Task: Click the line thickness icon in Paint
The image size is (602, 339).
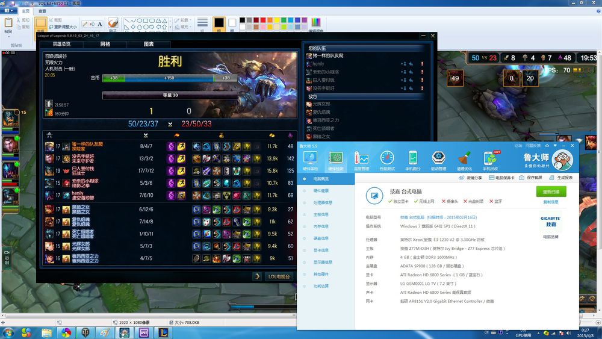Action: point(202,23)
